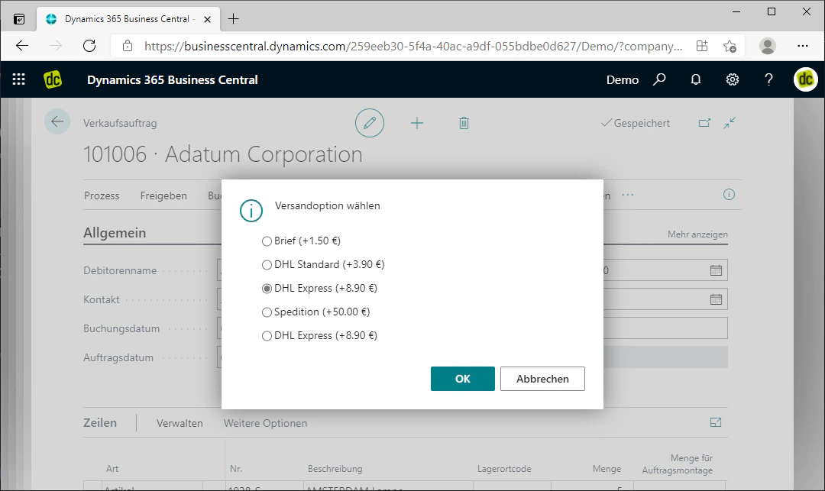Collapse the Allgemein section header

coord(115,233)
